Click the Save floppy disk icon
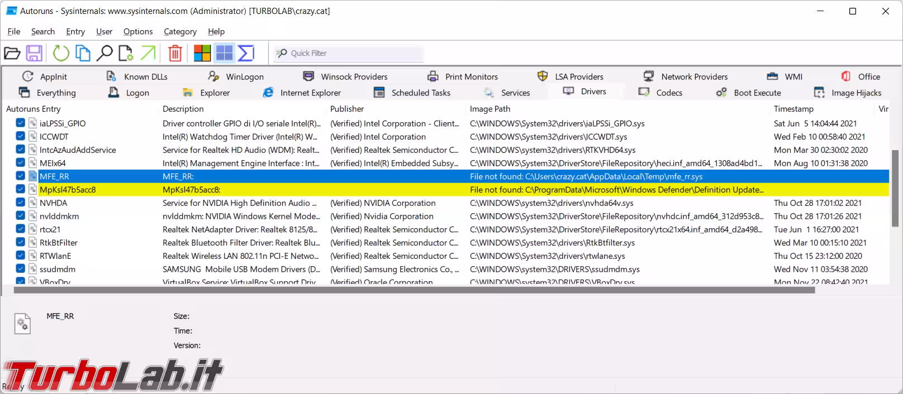This screenshot has height=394, width=903. [x=34, y=54]
